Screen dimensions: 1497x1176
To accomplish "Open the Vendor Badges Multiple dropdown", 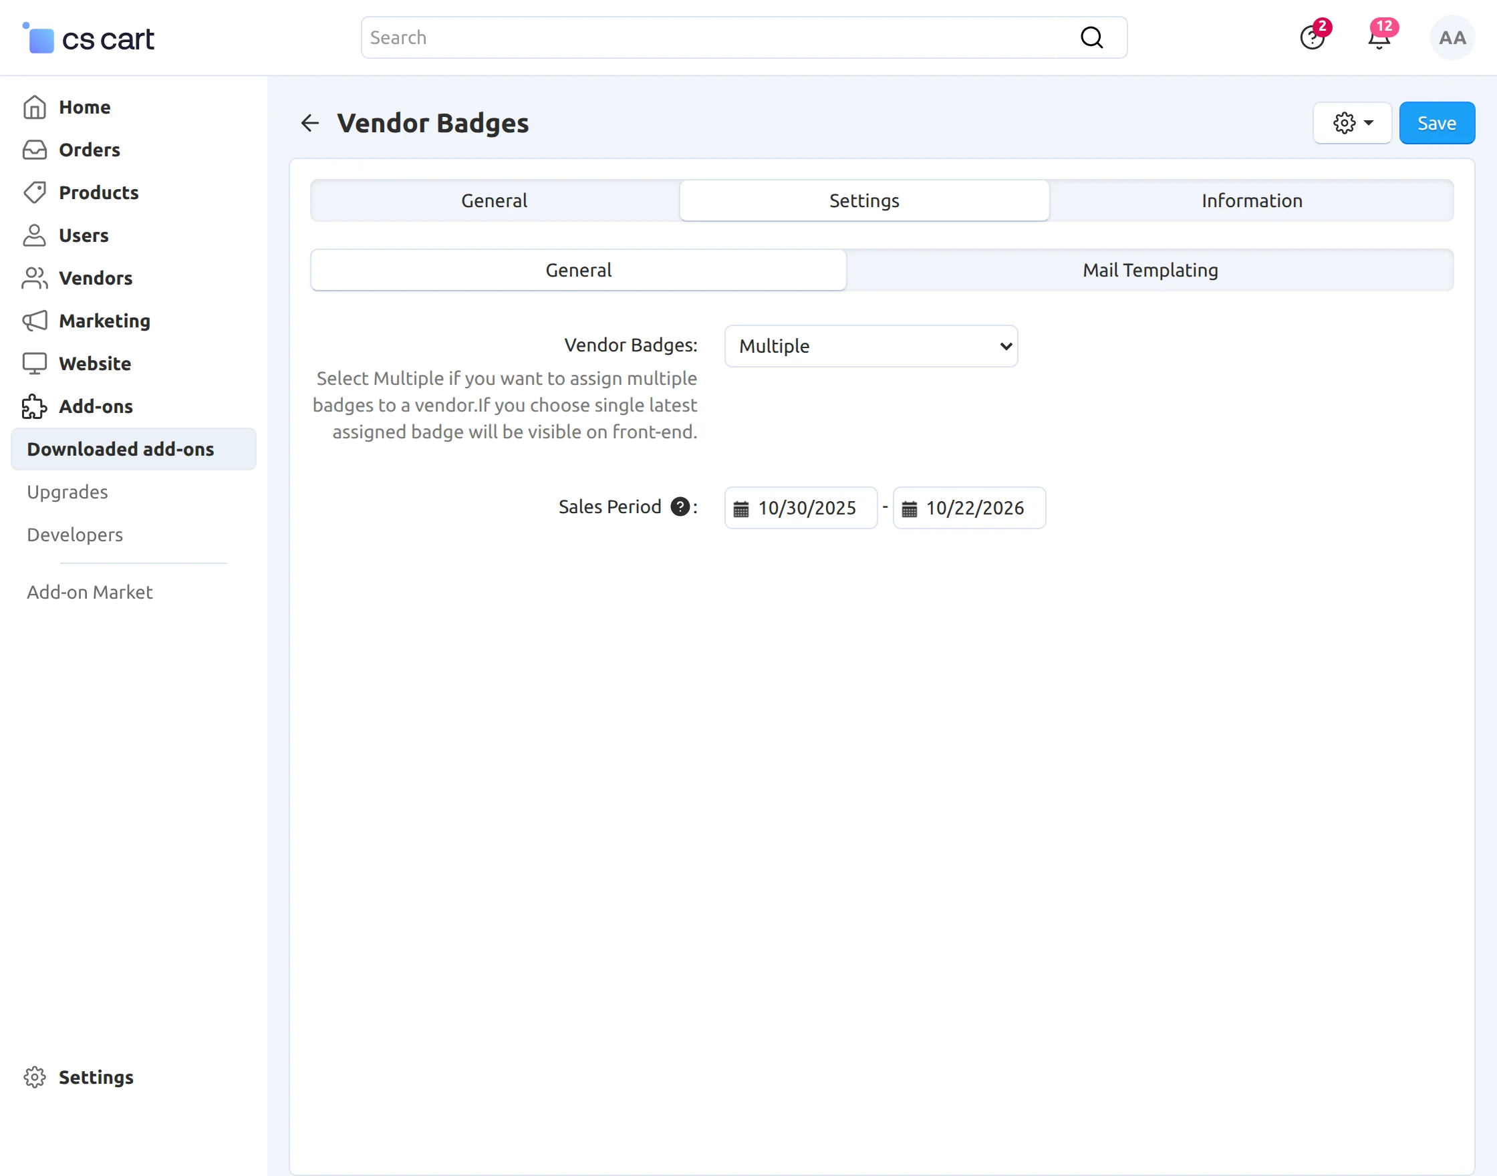I will [x=870, y=346].
